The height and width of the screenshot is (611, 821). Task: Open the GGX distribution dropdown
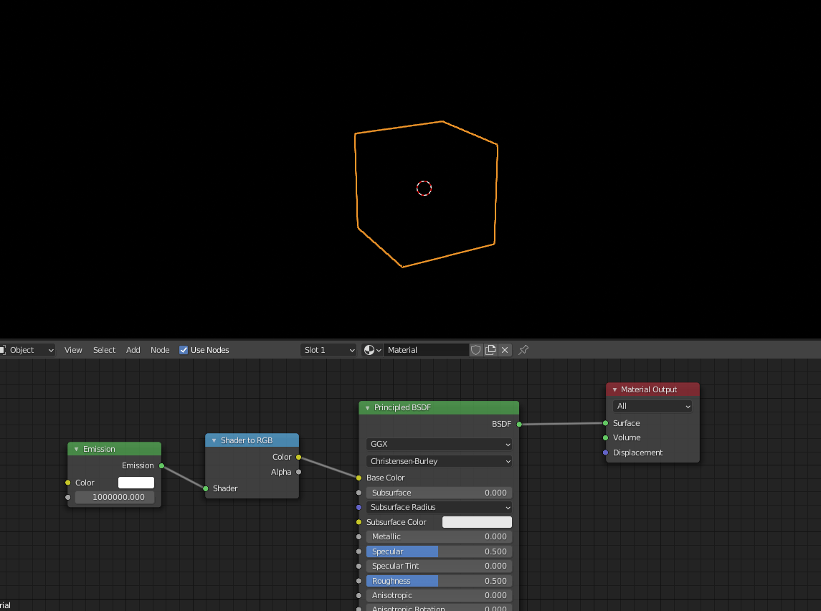438,444
